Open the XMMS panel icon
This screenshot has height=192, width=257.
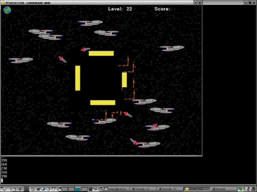(x=90, y=189)
